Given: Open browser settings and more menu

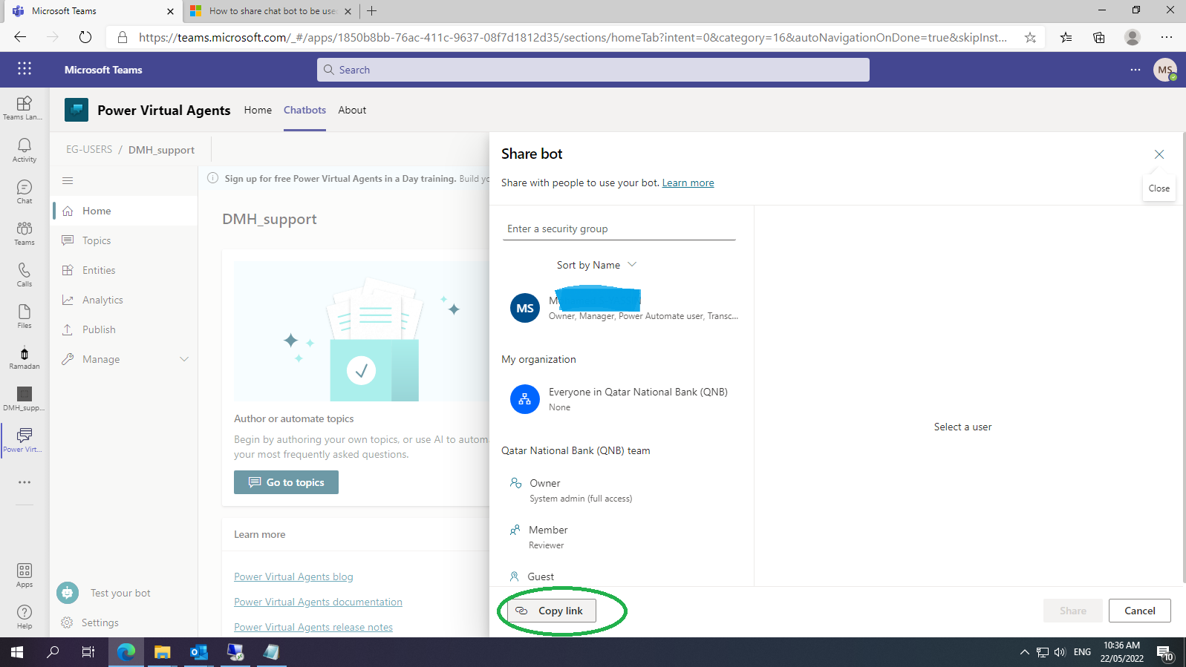Looking at the screenshot, I should (1167, 37).
